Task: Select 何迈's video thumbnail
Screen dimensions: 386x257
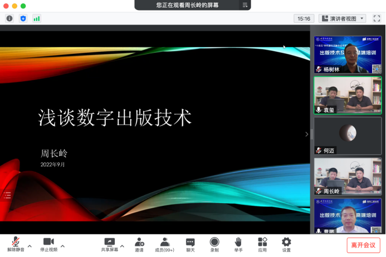Action: [348, 136]
